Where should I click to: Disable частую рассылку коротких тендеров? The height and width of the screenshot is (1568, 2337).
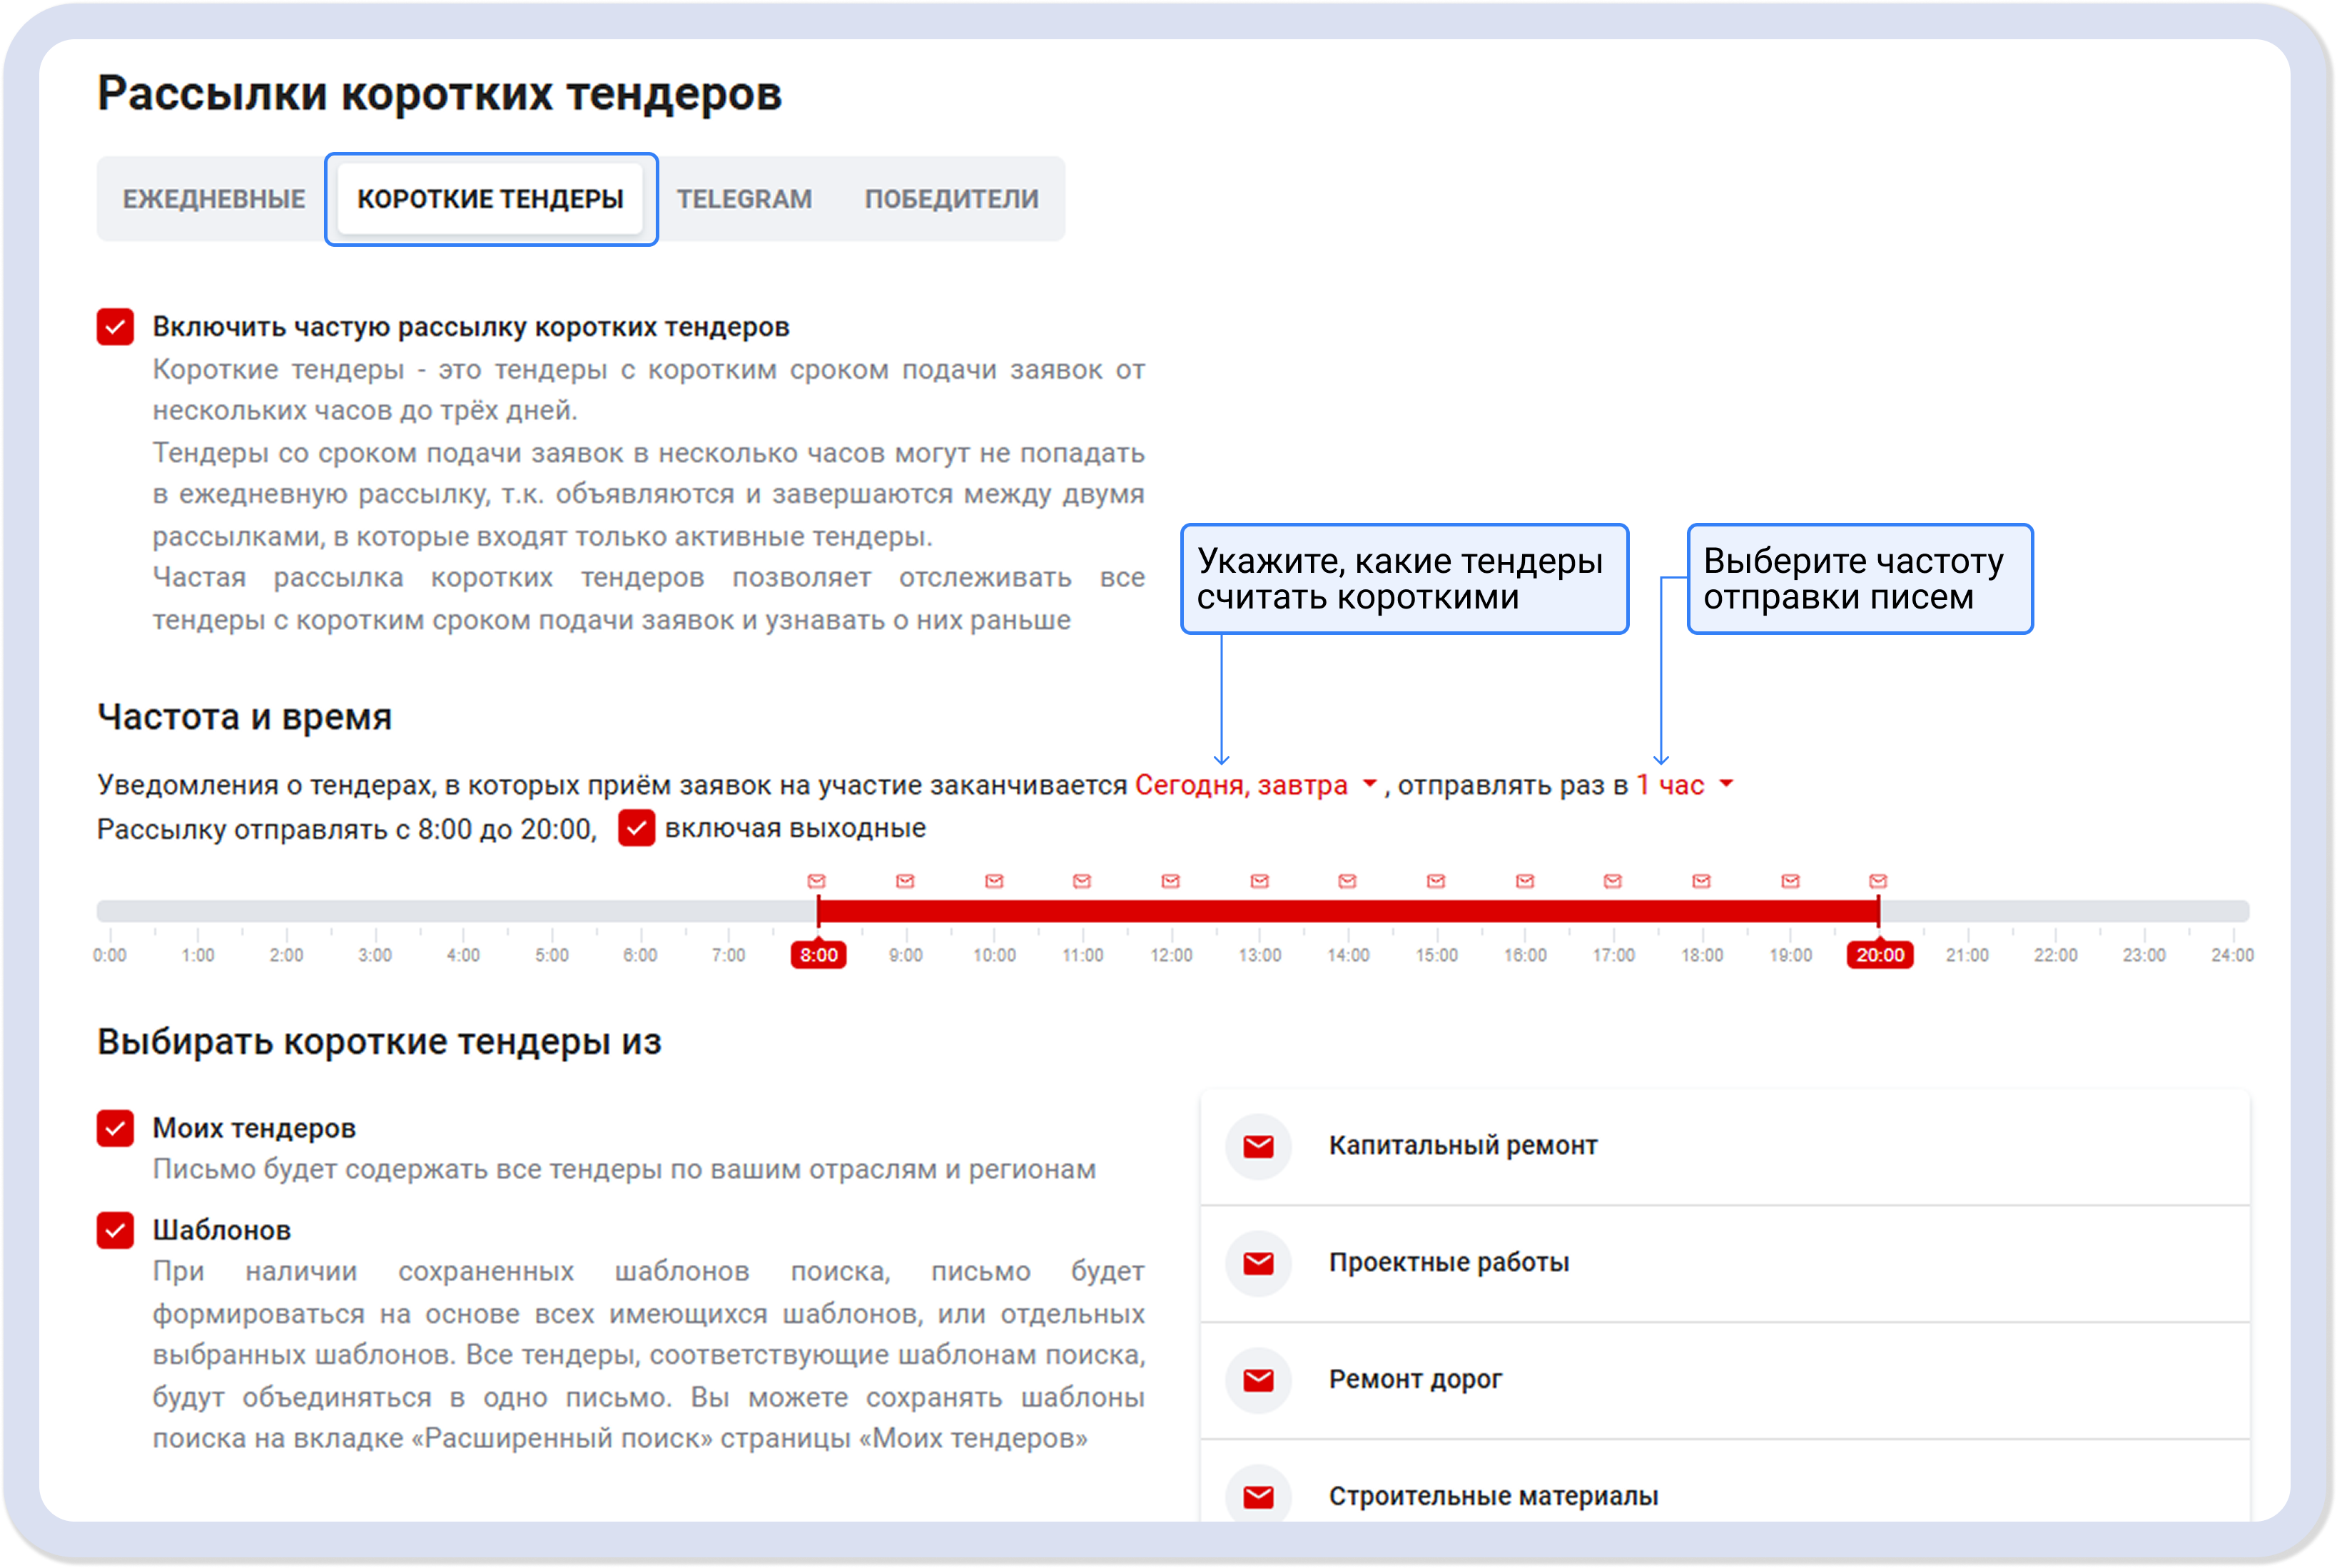tap(116, 327)
